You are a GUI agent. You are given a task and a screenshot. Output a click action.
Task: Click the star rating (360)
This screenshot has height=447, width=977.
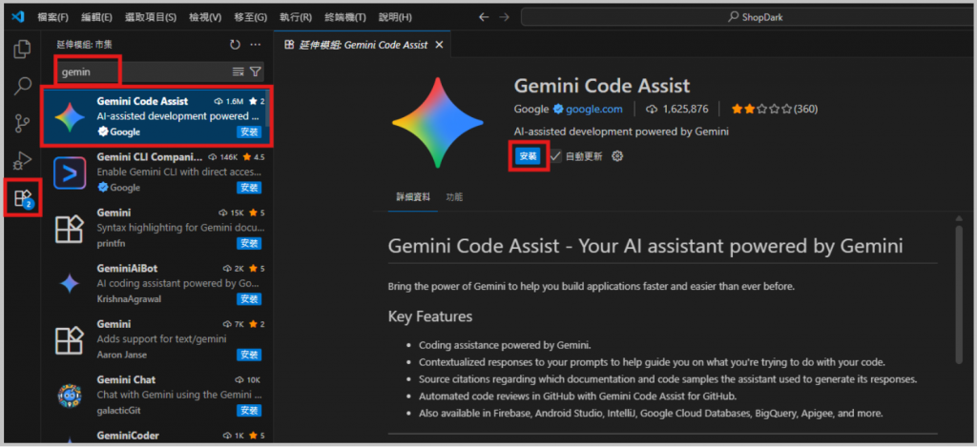775,109
